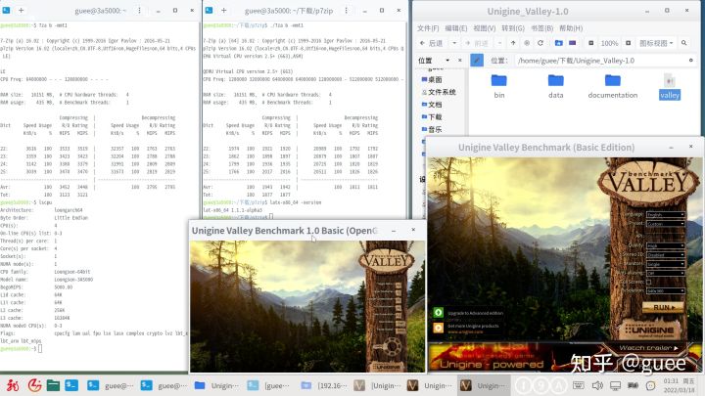Viewport: 705px width, 396px height.
Task: Open the red swirl browser icon in taskbar
Action: [34, 385]
